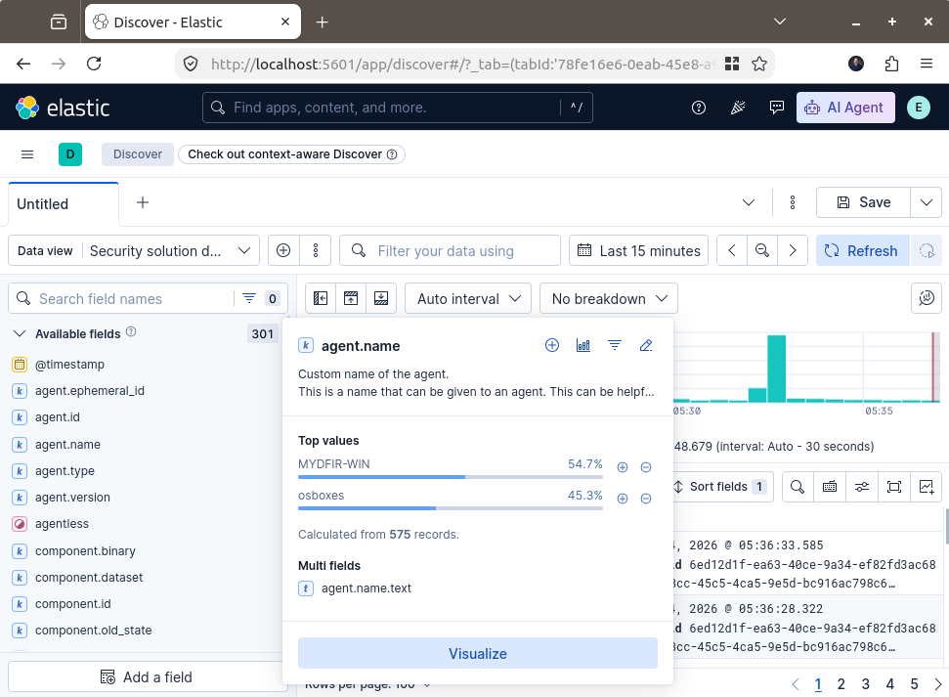This screenshot has width=949, height=697.
Task: Click the chart inspect icon at right
Action: pyautogui.click(x=927, y=298)
